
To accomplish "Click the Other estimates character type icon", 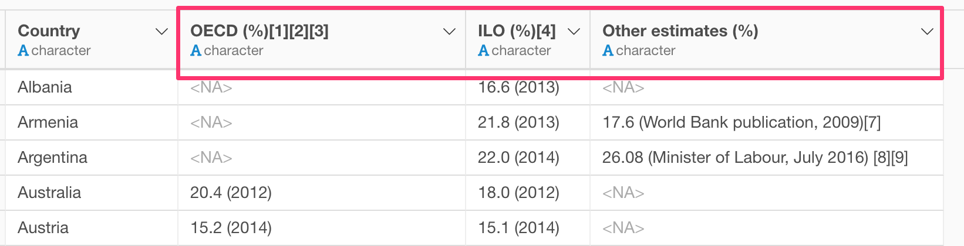I will pos(608,51).
